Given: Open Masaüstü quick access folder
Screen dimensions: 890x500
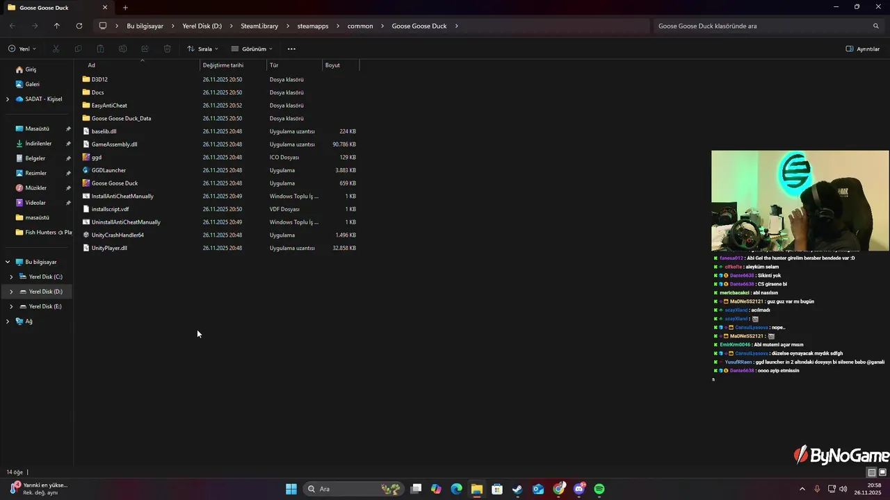Looking at the screenshot, I should click(37, 128).
